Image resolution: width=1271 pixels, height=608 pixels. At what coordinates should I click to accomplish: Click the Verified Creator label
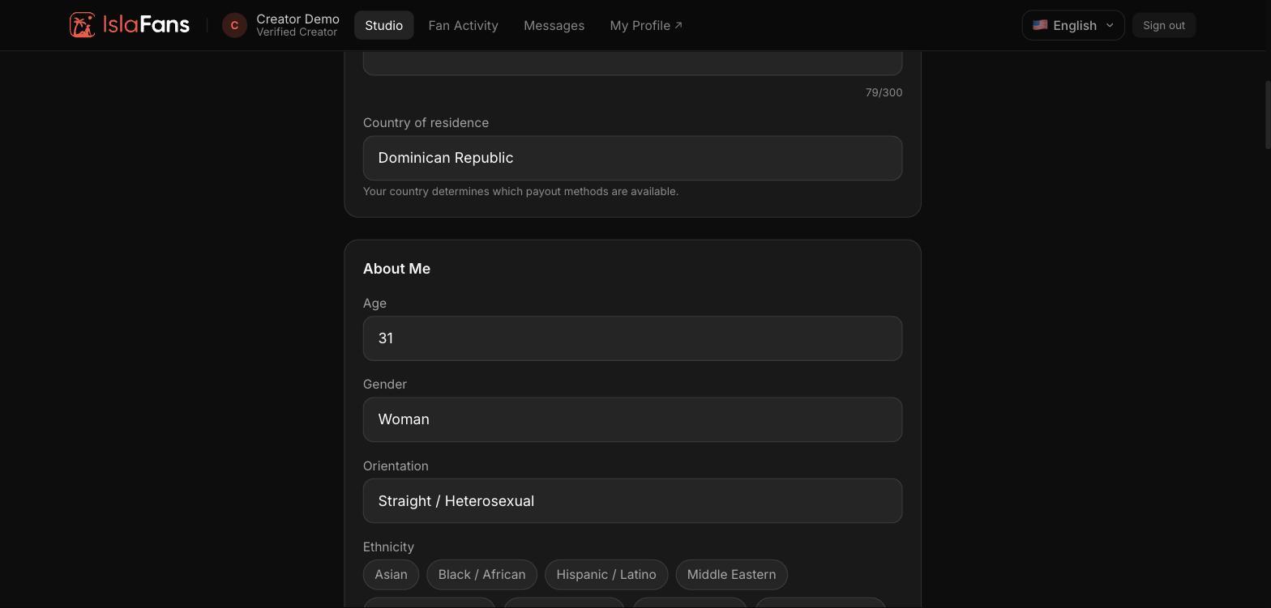297,32
